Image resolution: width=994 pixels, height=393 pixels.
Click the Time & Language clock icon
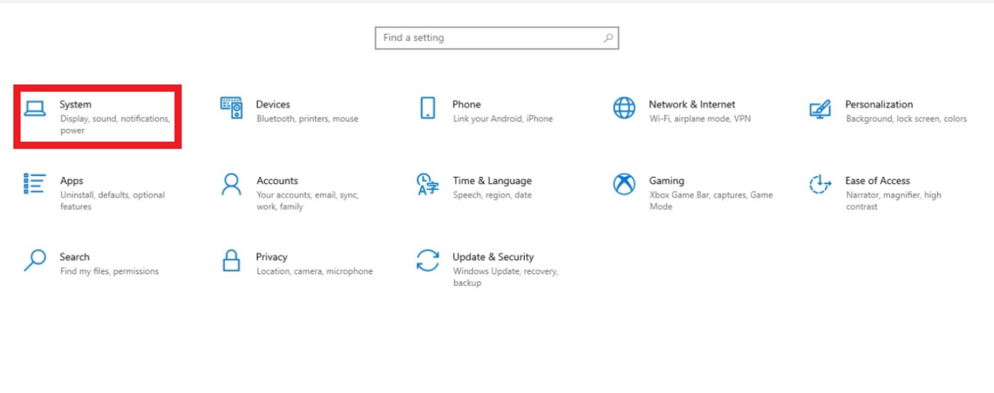coord(427,184)
